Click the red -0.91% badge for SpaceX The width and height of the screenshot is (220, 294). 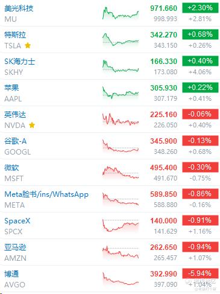pos(200,220)
